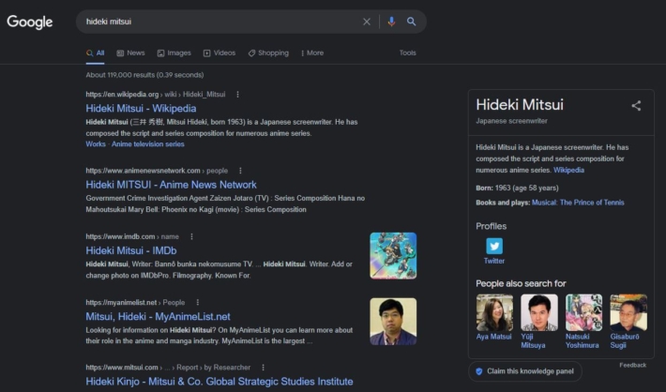Click the MyAnimeList result portrait thumbnail
The image size is (666, 392).
pyautogui.click(x=393, y=321)
